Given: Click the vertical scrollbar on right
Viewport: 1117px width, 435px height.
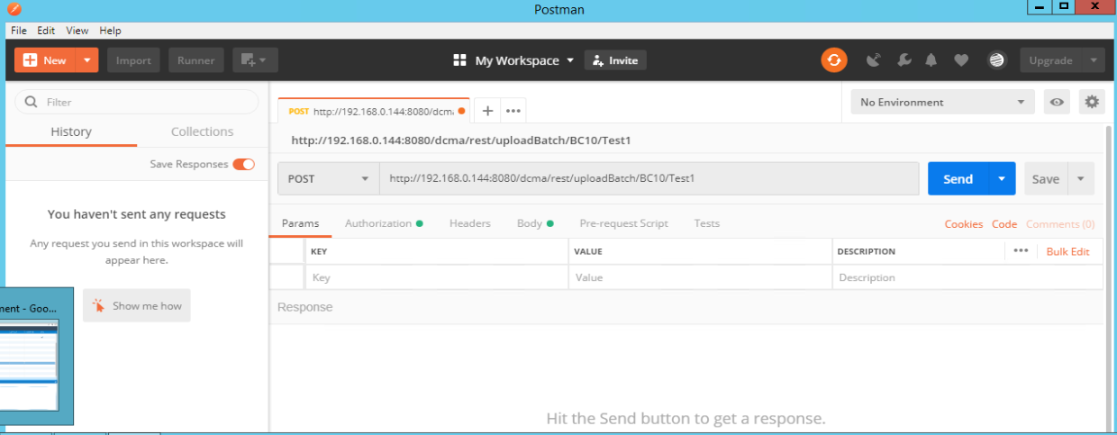Looking at the screenshot, I should 1110,279.
